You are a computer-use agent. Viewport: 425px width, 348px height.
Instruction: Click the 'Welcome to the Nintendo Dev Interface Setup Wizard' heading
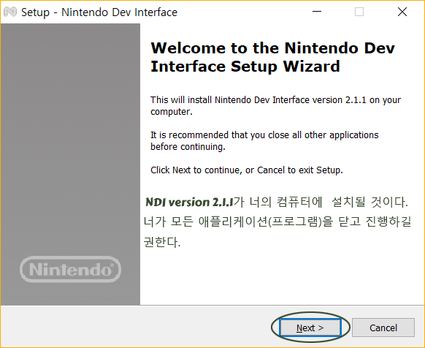pyautogui.click(x=272, y=57)
